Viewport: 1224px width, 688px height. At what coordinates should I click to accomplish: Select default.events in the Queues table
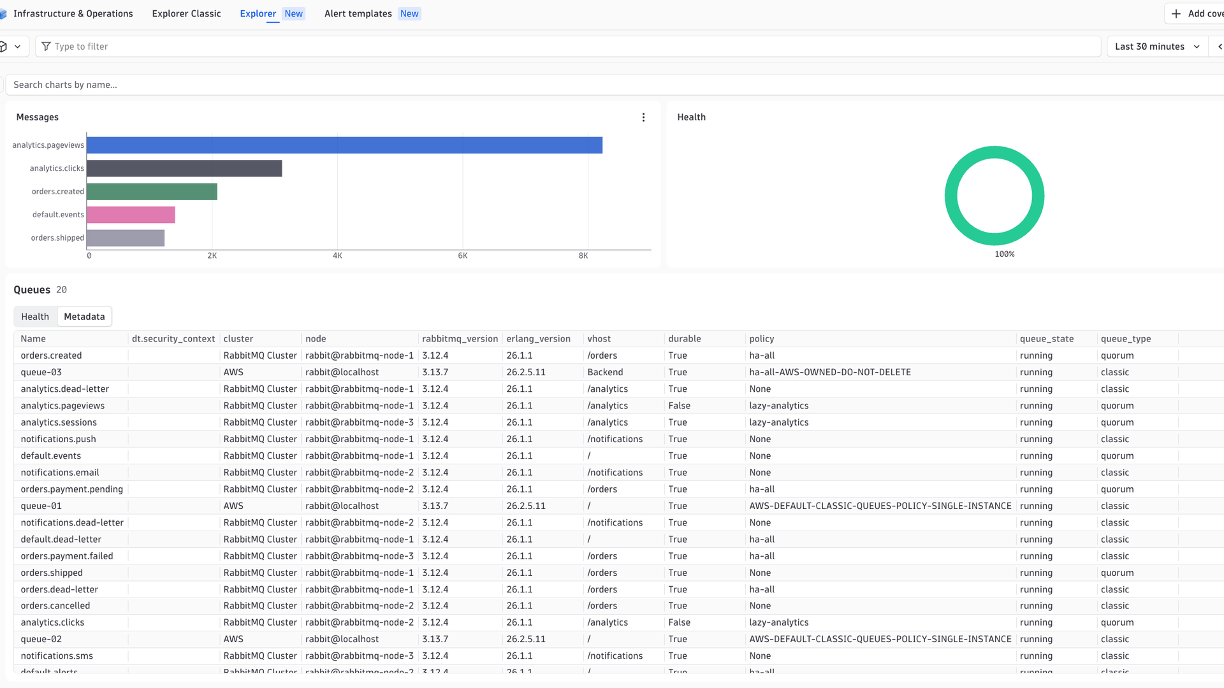51,455
